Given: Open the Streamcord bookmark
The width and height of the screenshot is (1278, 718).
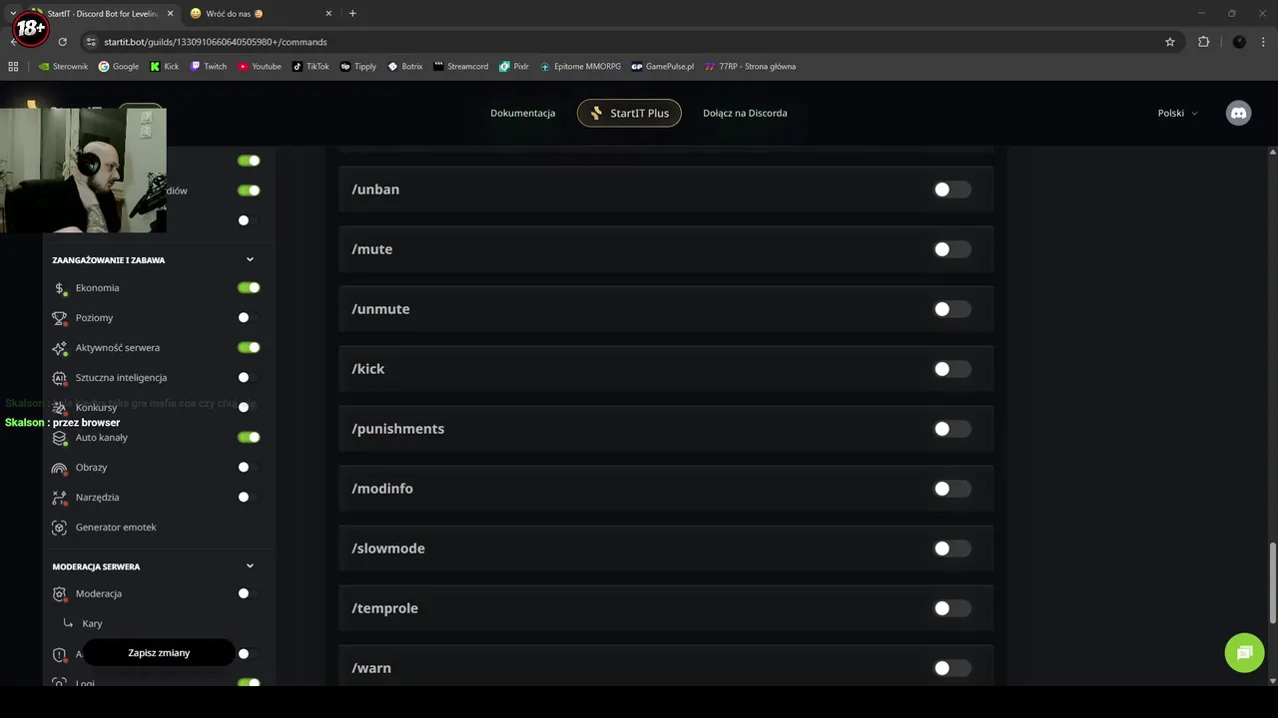Looking at the screenshot, I should 461,67.
